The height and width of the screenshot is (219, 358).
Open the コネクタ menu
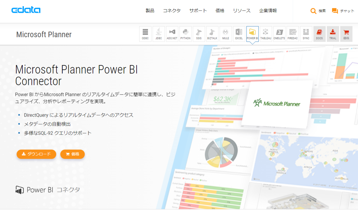(172, 11)
